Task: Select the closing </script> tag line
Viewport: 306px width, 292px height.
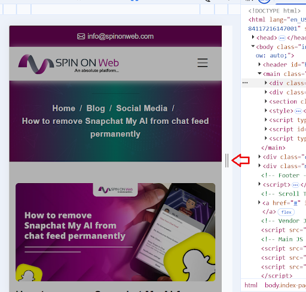Action: coord(277,276)
